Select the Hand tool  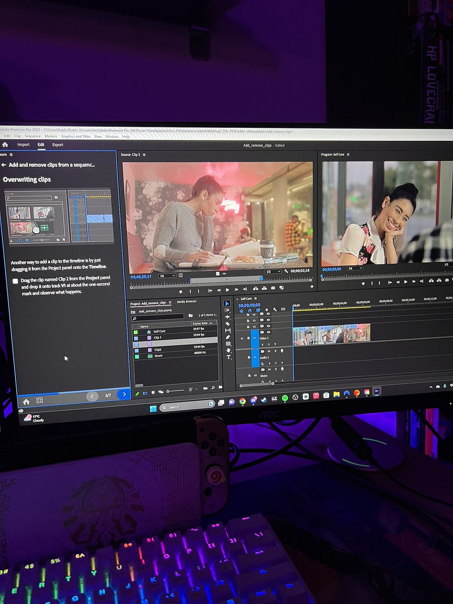coord(229,350)
